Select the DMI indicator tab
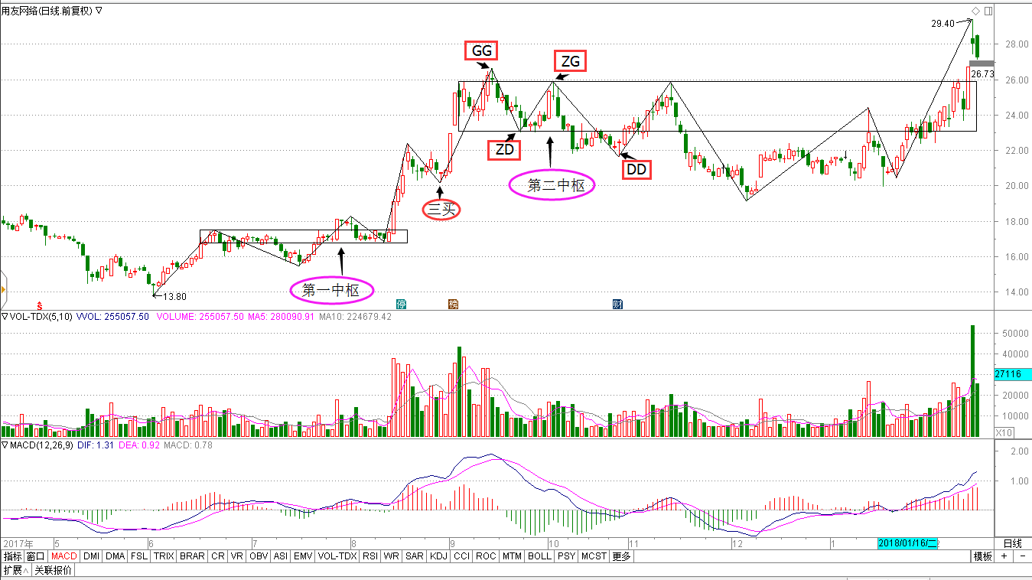This screenshot has width=1032, height=580. [91, 556]
